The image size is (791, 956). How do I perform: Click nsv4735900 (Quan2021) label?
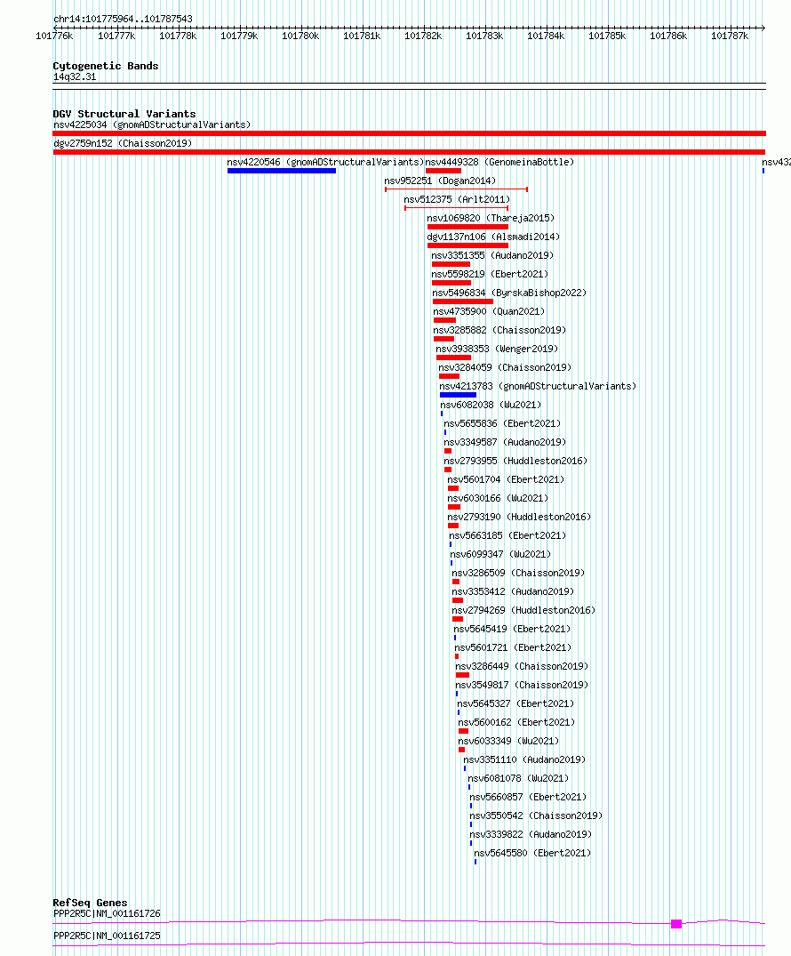point(490,311)
